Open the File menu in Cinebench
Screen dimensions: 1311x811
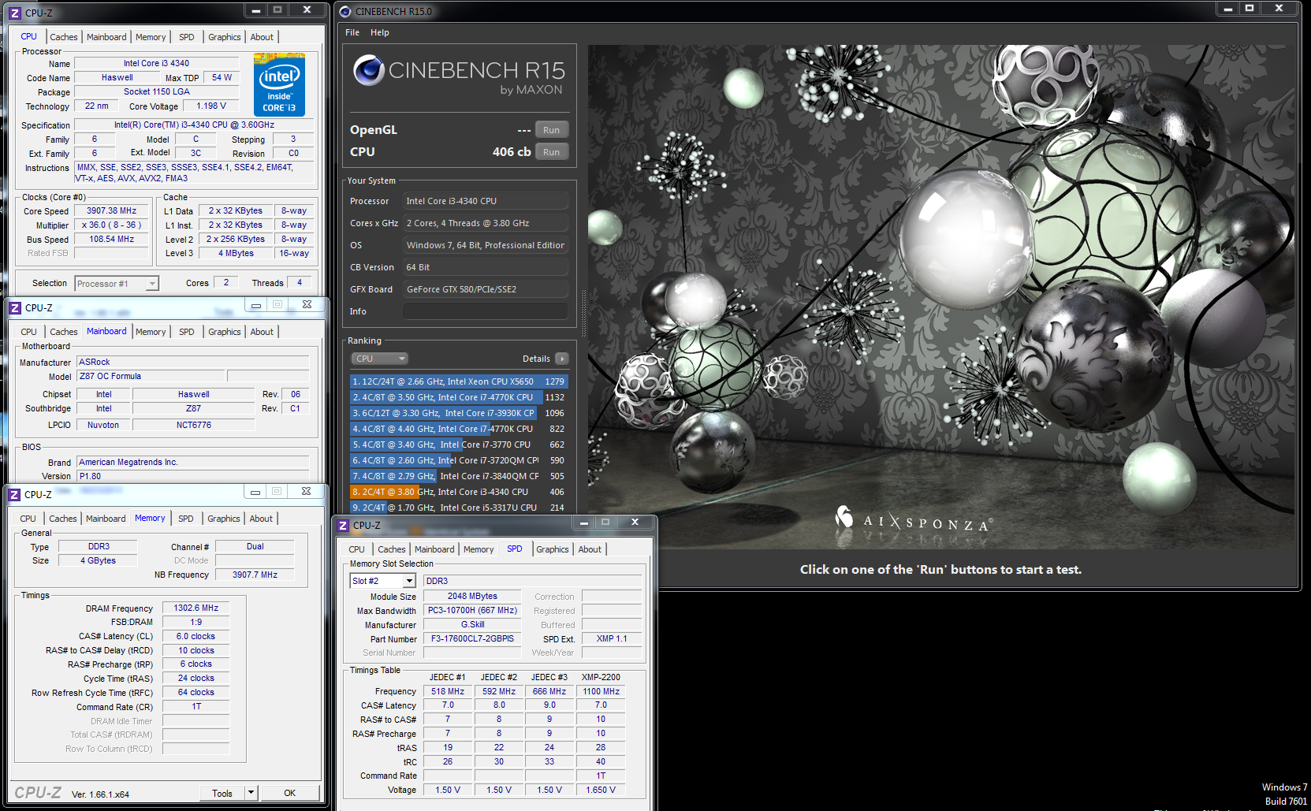point(352,32)
